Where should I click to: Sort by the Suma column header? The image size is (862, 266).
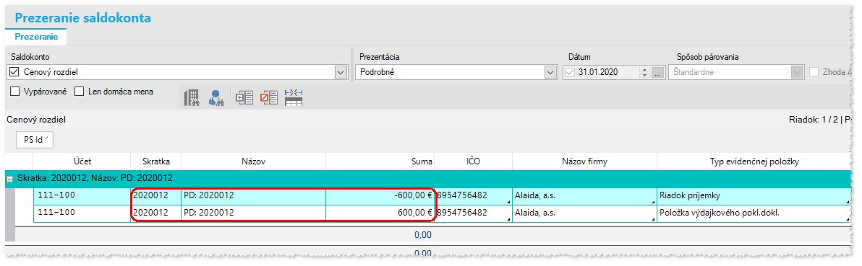click(380, 161)
